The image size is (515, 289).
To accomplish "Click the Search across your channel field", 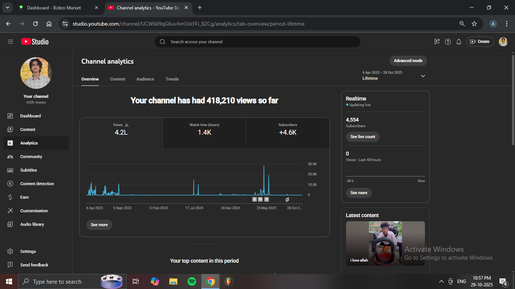I will point(257,42).
